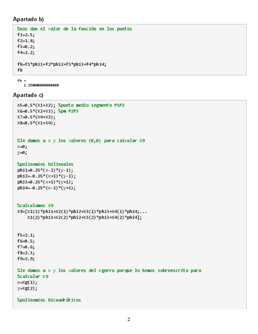Screen dimensions: 258x334
Task: Click the X8=0.5*(X1+X4) code line
Action: tap(36, 123)
